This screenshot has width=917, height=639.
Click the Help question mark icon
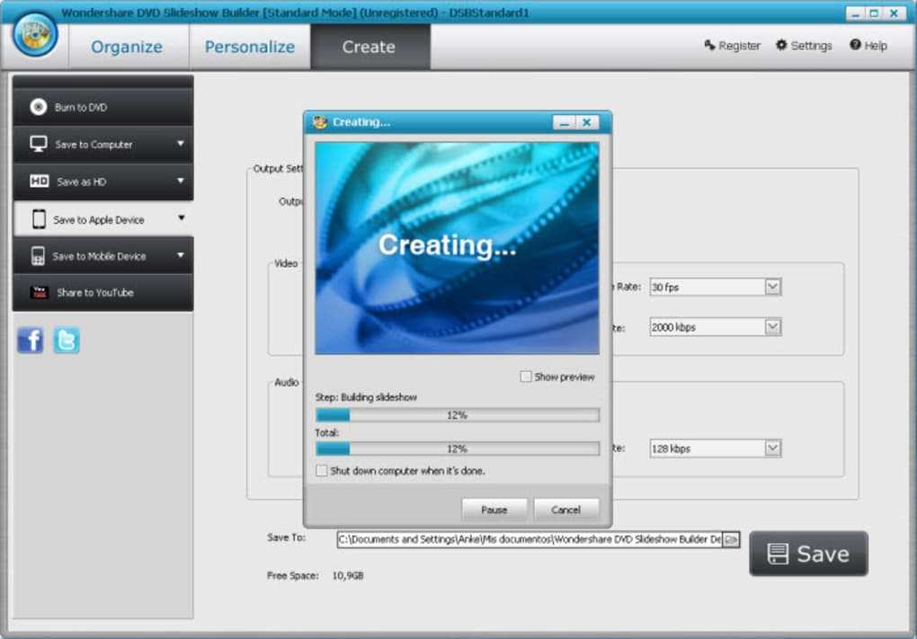[x=855, y=45]
